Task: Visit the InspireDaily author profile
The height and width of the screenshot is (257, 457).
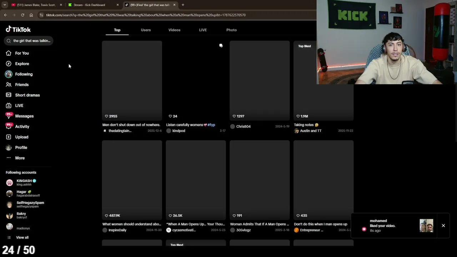Action: click(x=117, y=230)
